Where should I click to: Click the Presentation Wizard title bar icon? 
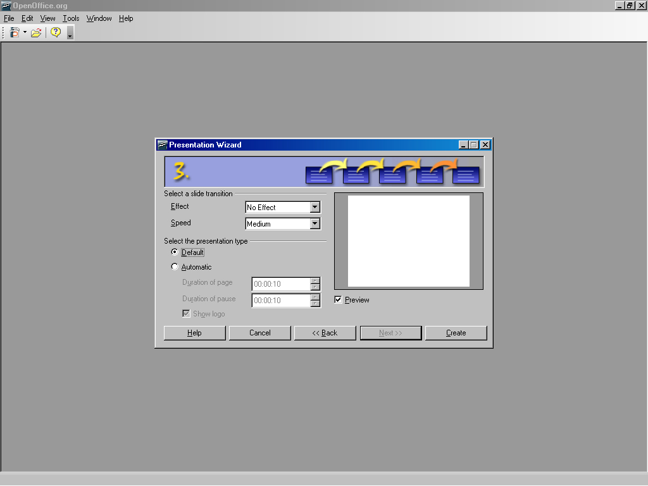point(162,145)
